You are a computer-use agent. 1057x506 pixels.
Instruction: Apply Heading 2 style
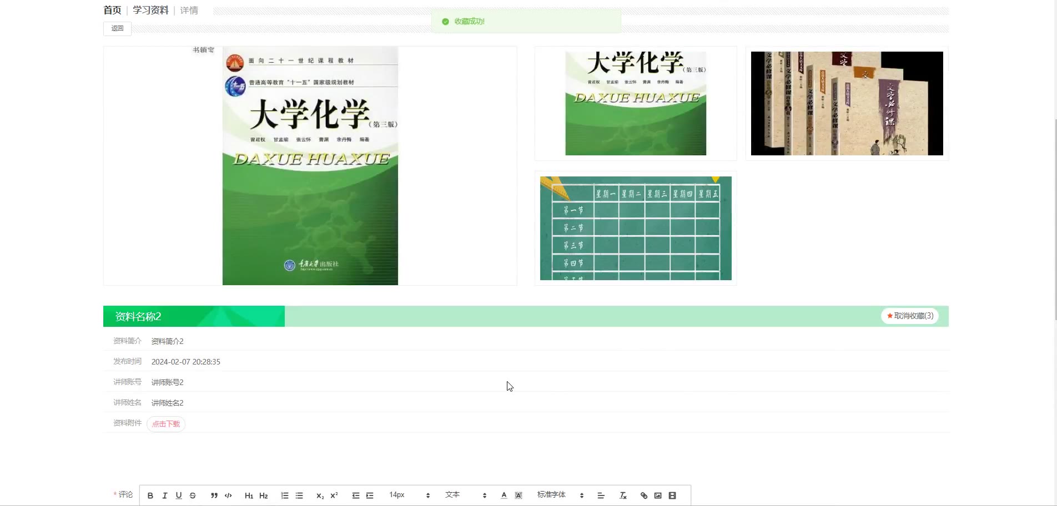[263, 495]
